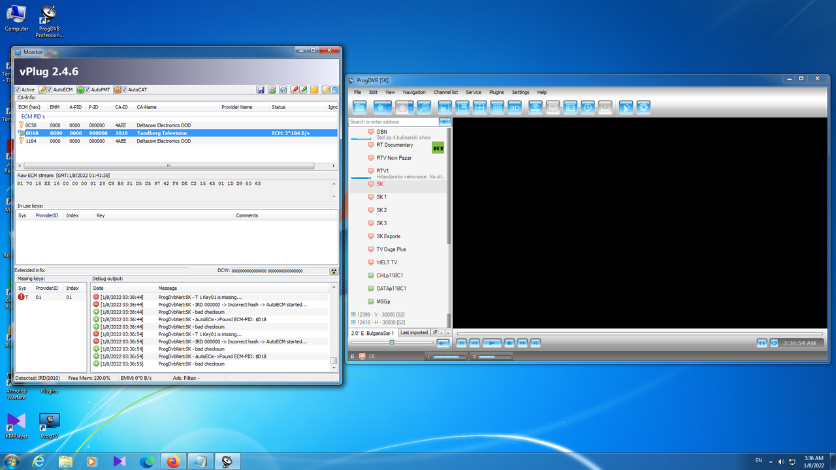Open the forward arrow dropdown in ProgDVB toolbar

pyautogui.click(x=411, y=108)
